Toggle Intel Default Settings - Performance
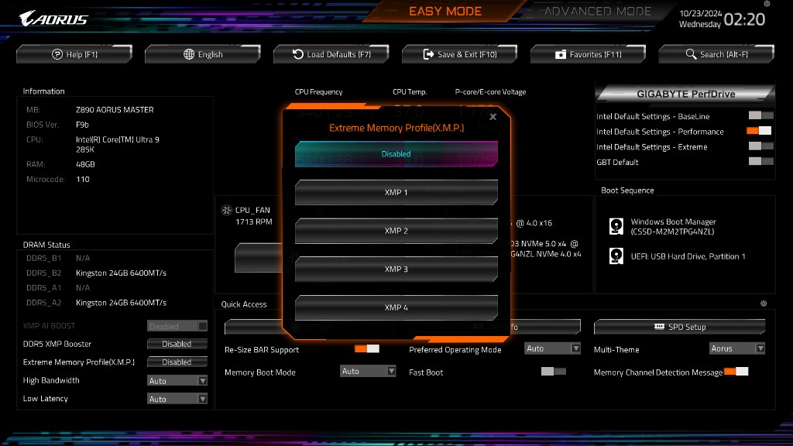Viewport: 793px width, 446px height. [759, 131]
